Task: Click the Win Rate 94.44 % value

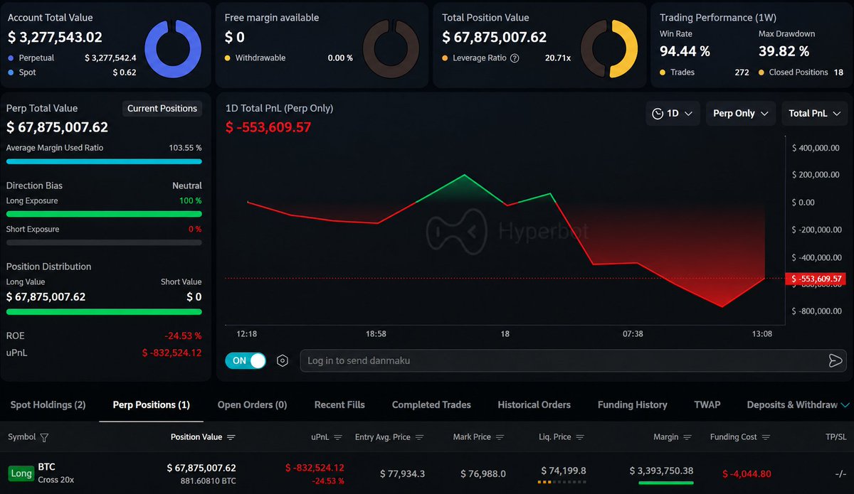Action: (x=685, y=51)
